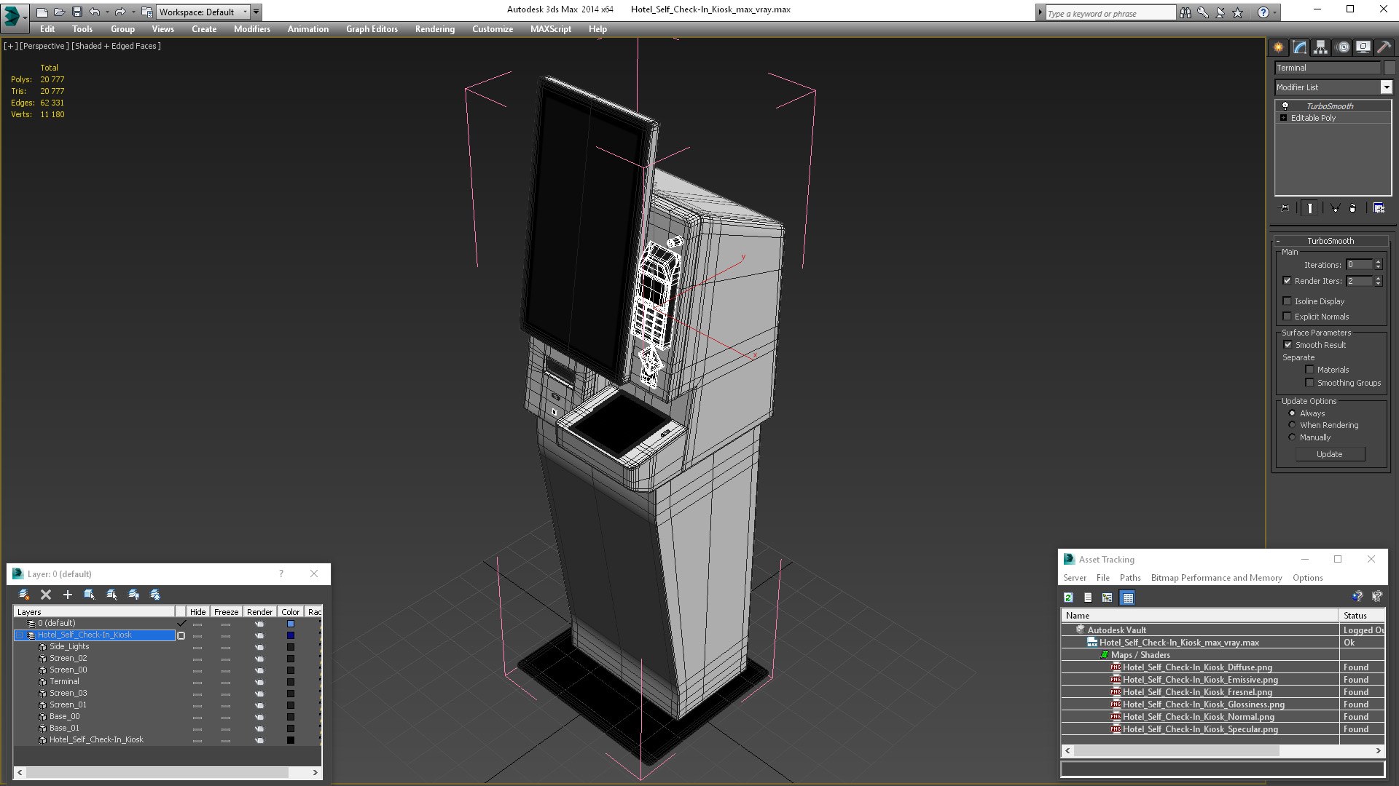Image resolution: width=1399 pixels, height=786 pixels.
Task: Switch Asset Tracking to tree view icon
Action: [1108, 598]
